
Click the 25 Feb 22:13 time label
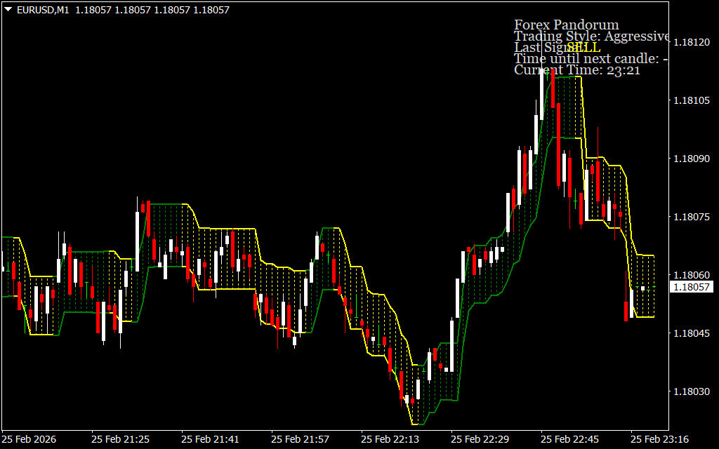(x=390, y=439)
